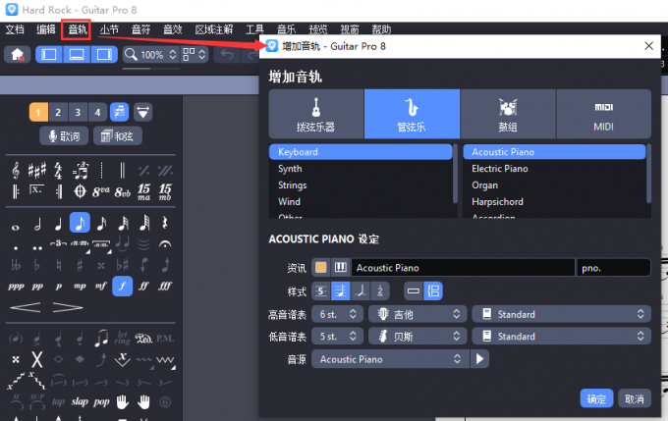Click the 15ma octave icon
The width and height of the screenshot is (668, 421).
pos(143,192)
